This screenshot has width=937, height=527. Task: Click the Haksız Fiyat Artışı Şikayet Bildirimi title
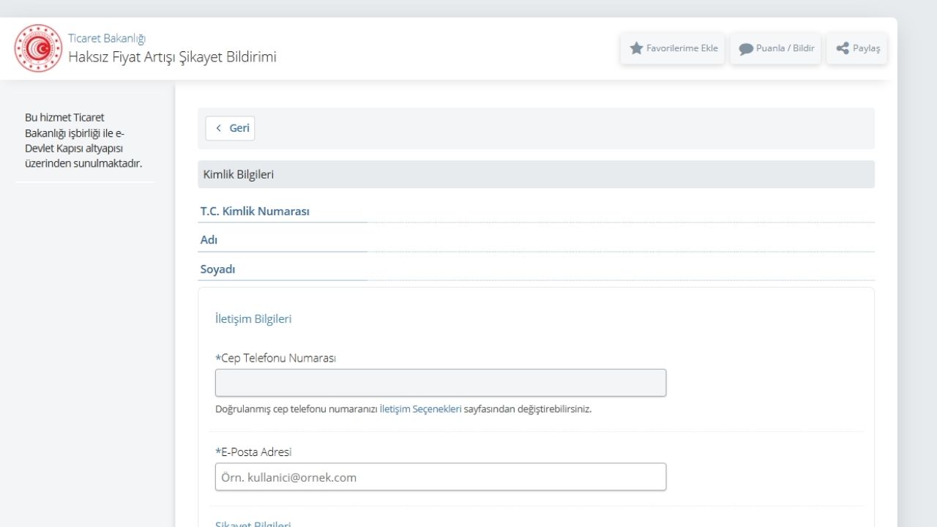click(172, 57)
